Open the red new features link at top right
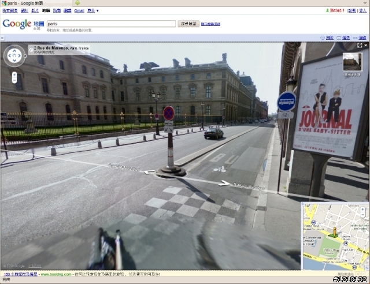Screen dimensions: 370x284 (337, 10)
